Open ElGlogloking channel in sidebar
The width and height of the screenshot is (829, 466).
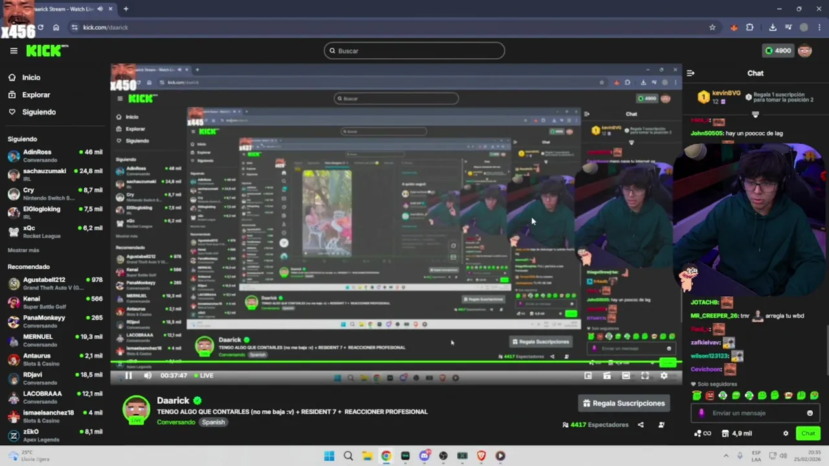54,212
